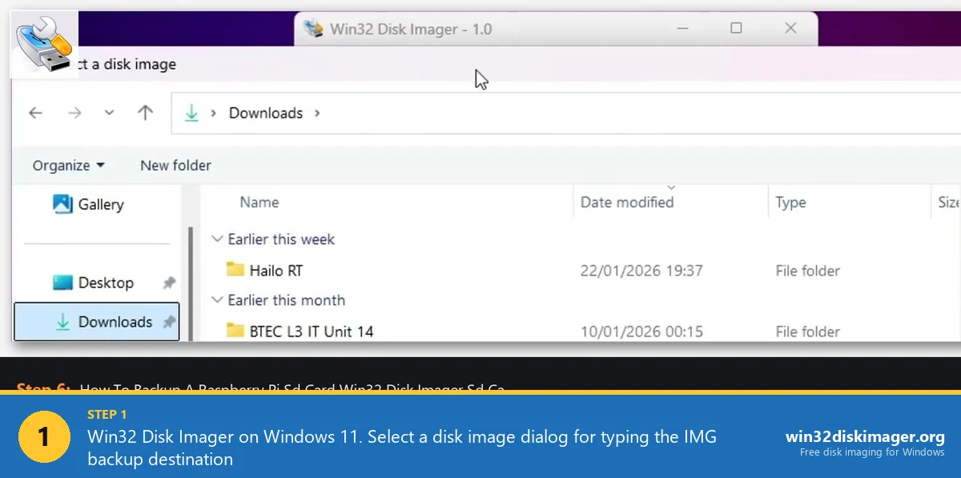Click the Win32 Disk Imager icon in the title bar
The height and width of the screenshot is (478, 961).
[x=314, y=28]
